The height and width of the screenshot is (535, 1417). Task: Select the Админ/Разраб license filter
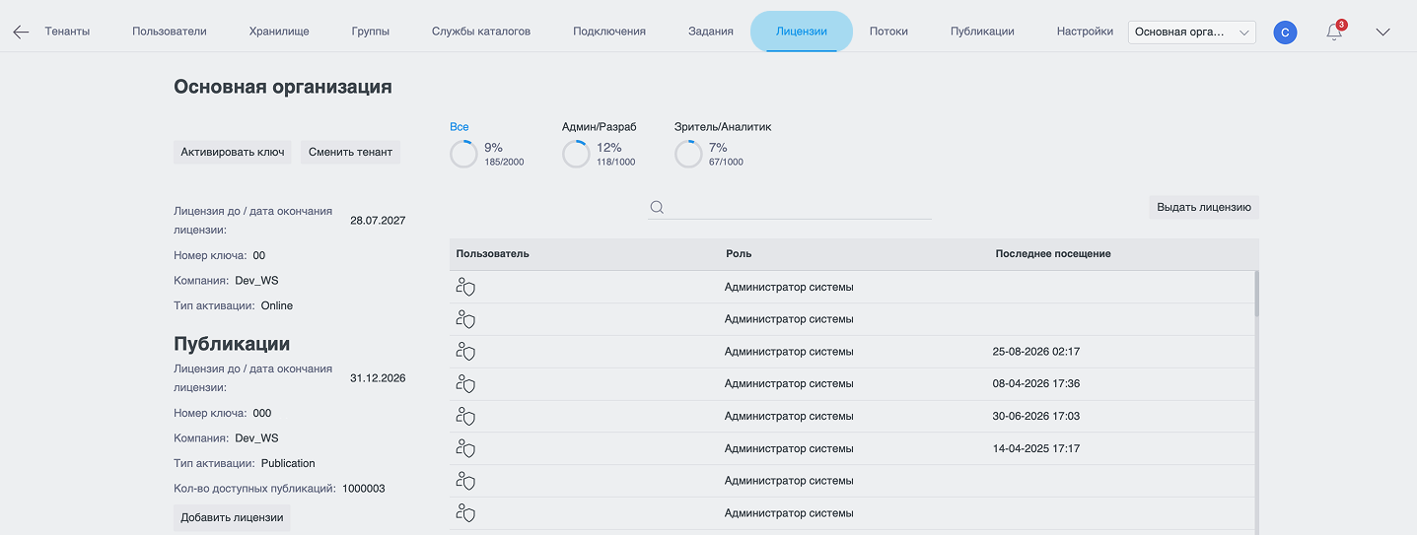point(600,127)
